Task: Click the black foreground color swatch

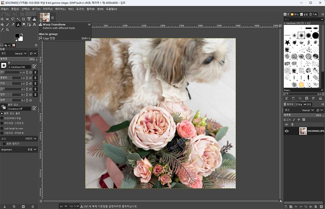Action: [x=17, y=36]
